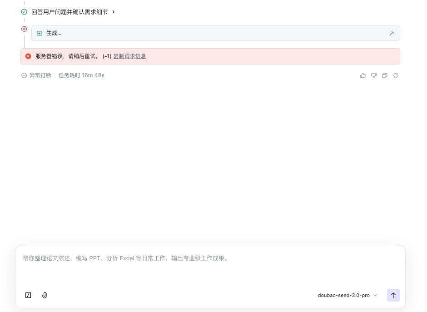Attach a file with the paperclip icon
Screen dimensions: 427x312
pyautogui.click(x=45, y=295)
